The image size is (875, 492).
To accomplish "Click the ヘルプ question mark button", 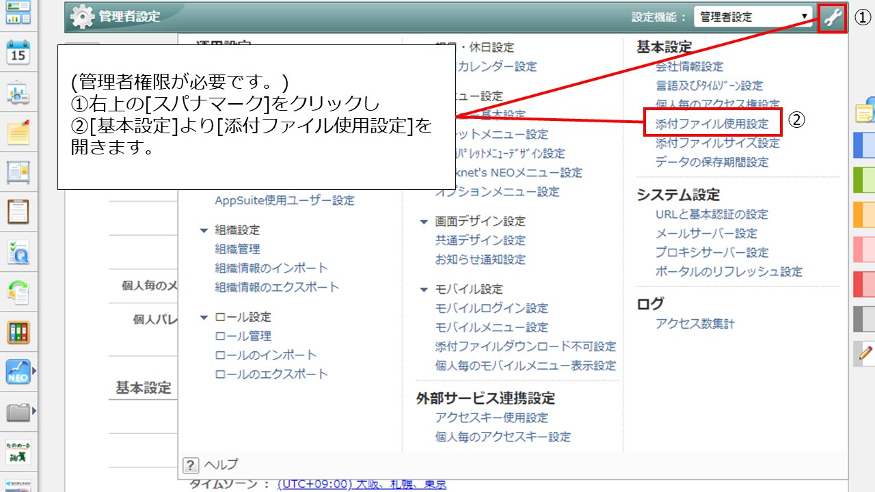I will click(x=191, y=465).
